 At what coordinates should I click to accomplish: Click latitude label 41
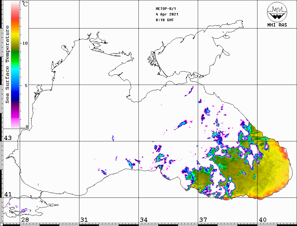(x=8, y=194)
